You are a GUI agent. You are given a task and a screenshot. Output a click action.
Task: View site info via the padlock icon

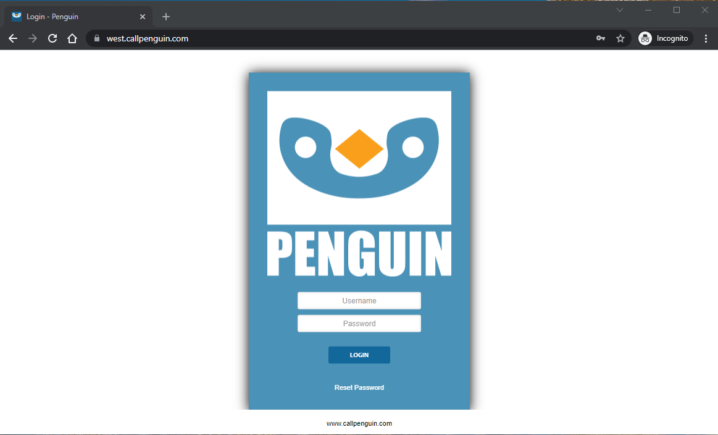[97, 38]
